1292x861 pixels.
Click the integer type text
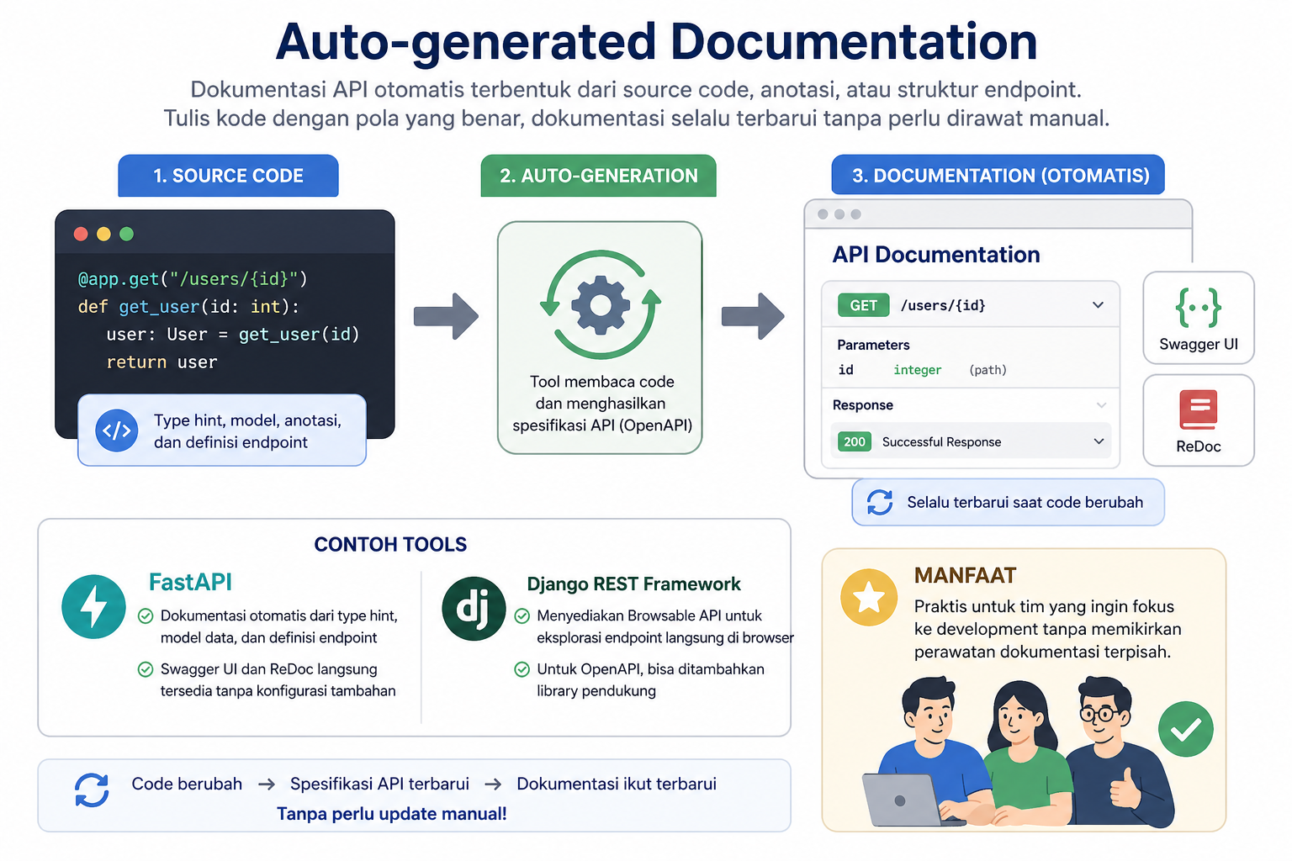[918, 370]
